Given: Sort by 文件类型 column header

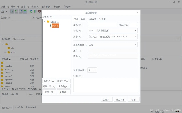Looking at the screenshot, I should (34, 59).
